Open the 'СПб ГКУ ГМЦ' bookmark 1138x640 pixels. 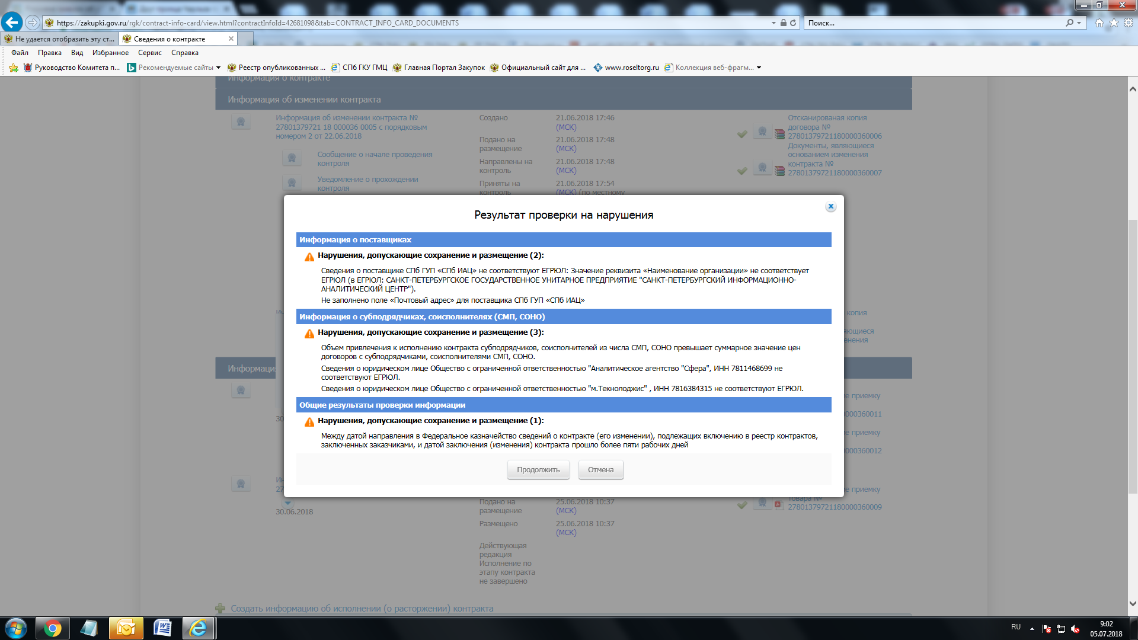coord(359,68)
